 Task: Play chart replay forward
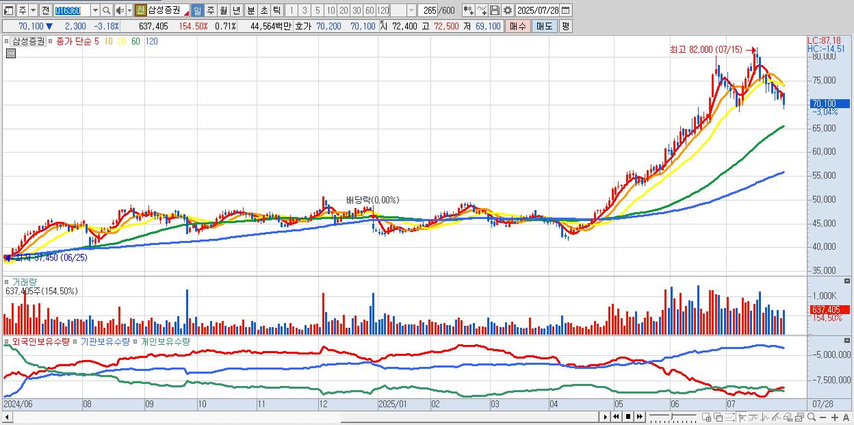606,417
